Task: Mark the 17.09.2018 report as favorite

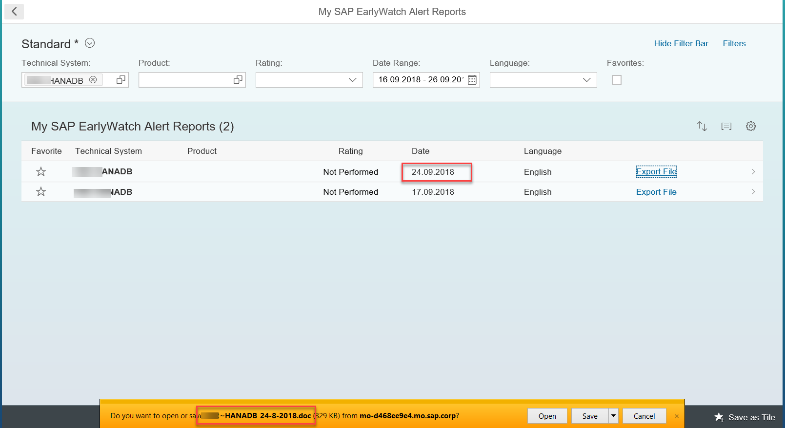Action: tap(41, 192)
